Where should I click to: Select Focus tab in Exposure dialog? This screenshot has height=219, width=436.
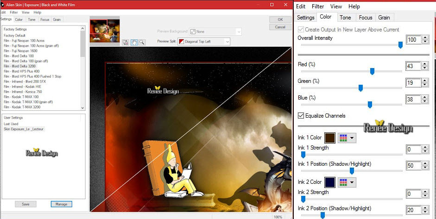[45, 19]
